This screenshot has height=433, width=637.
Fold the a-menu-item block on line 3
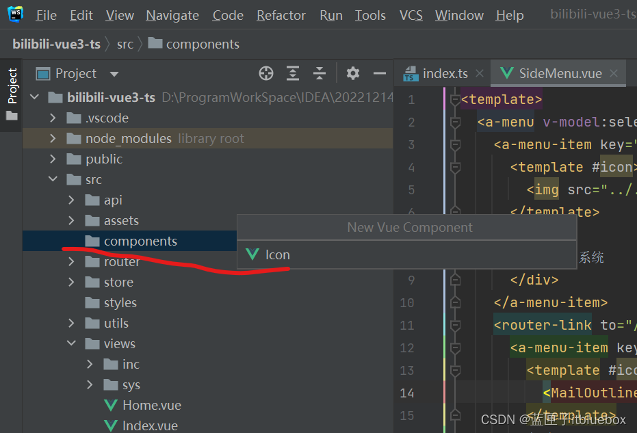coord(456,144)
